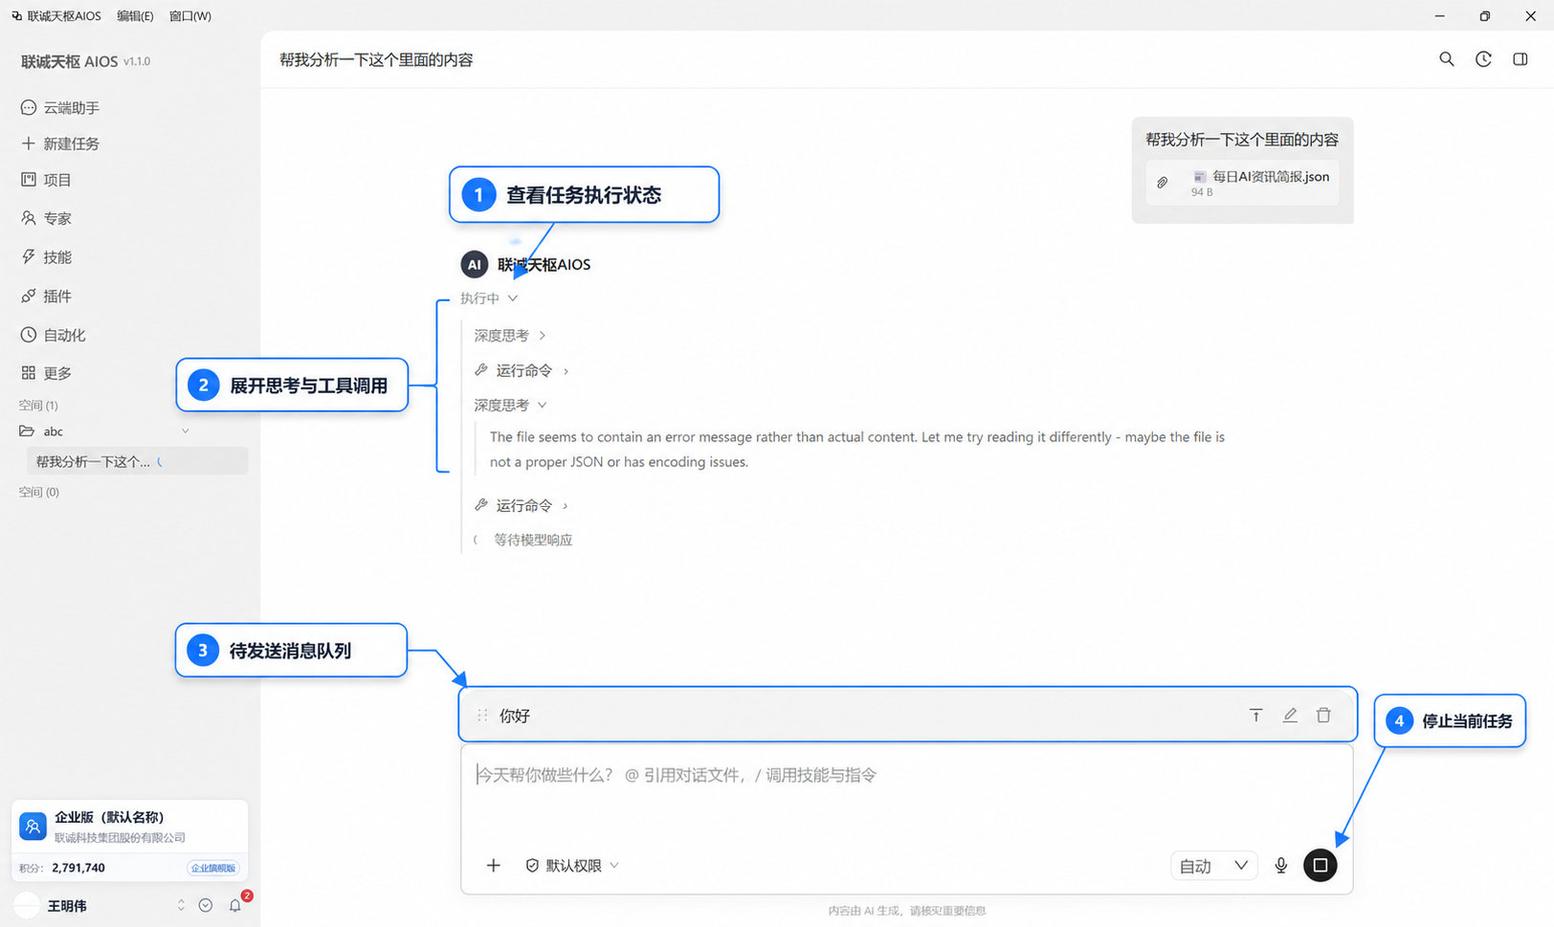Toggle the right side panel icon
The width and height of the screenshot is (1554, 927).
[x=1521, y=59]
